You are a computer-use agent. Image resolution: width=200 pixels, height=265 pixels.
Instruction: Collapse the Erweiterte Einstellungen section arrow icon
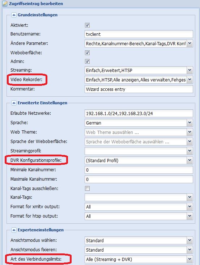14,103
